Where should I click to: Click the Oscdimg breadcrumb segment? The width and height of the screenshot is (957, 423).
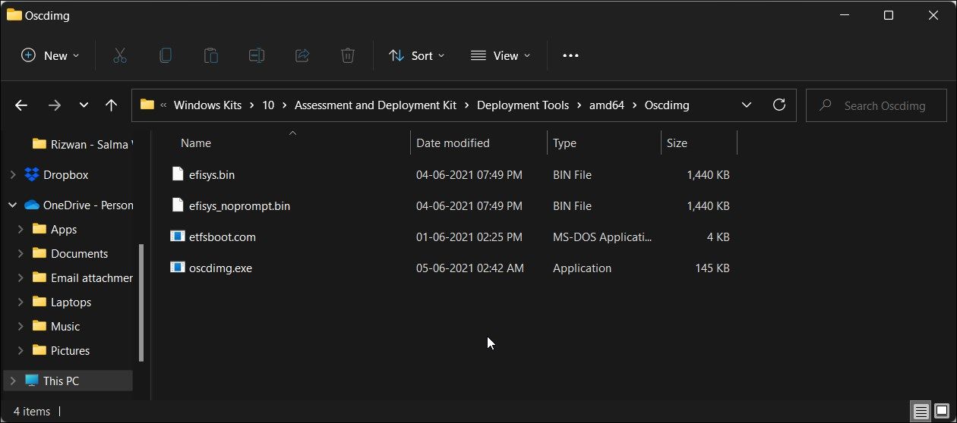click(666, 105)
